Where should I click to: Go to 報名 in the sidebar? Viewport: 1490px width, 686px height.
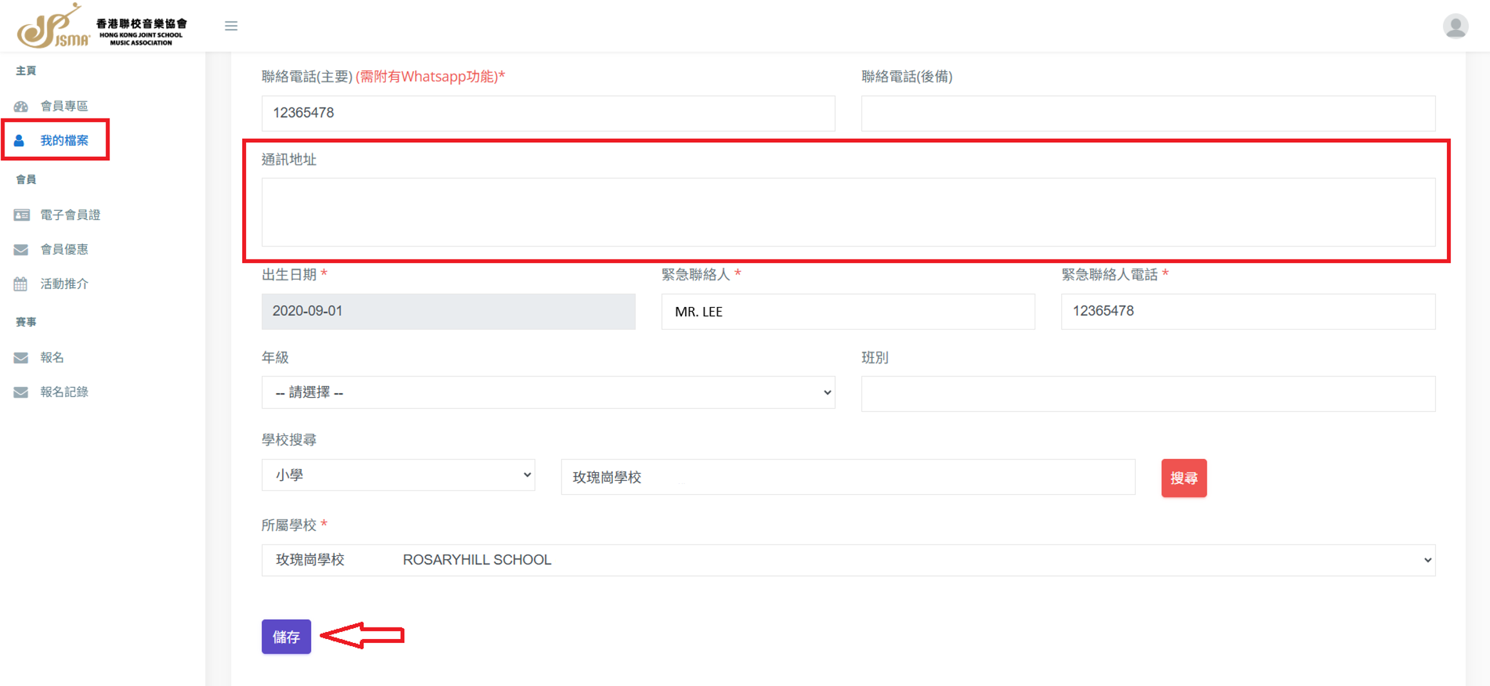(x=52, y=357)
